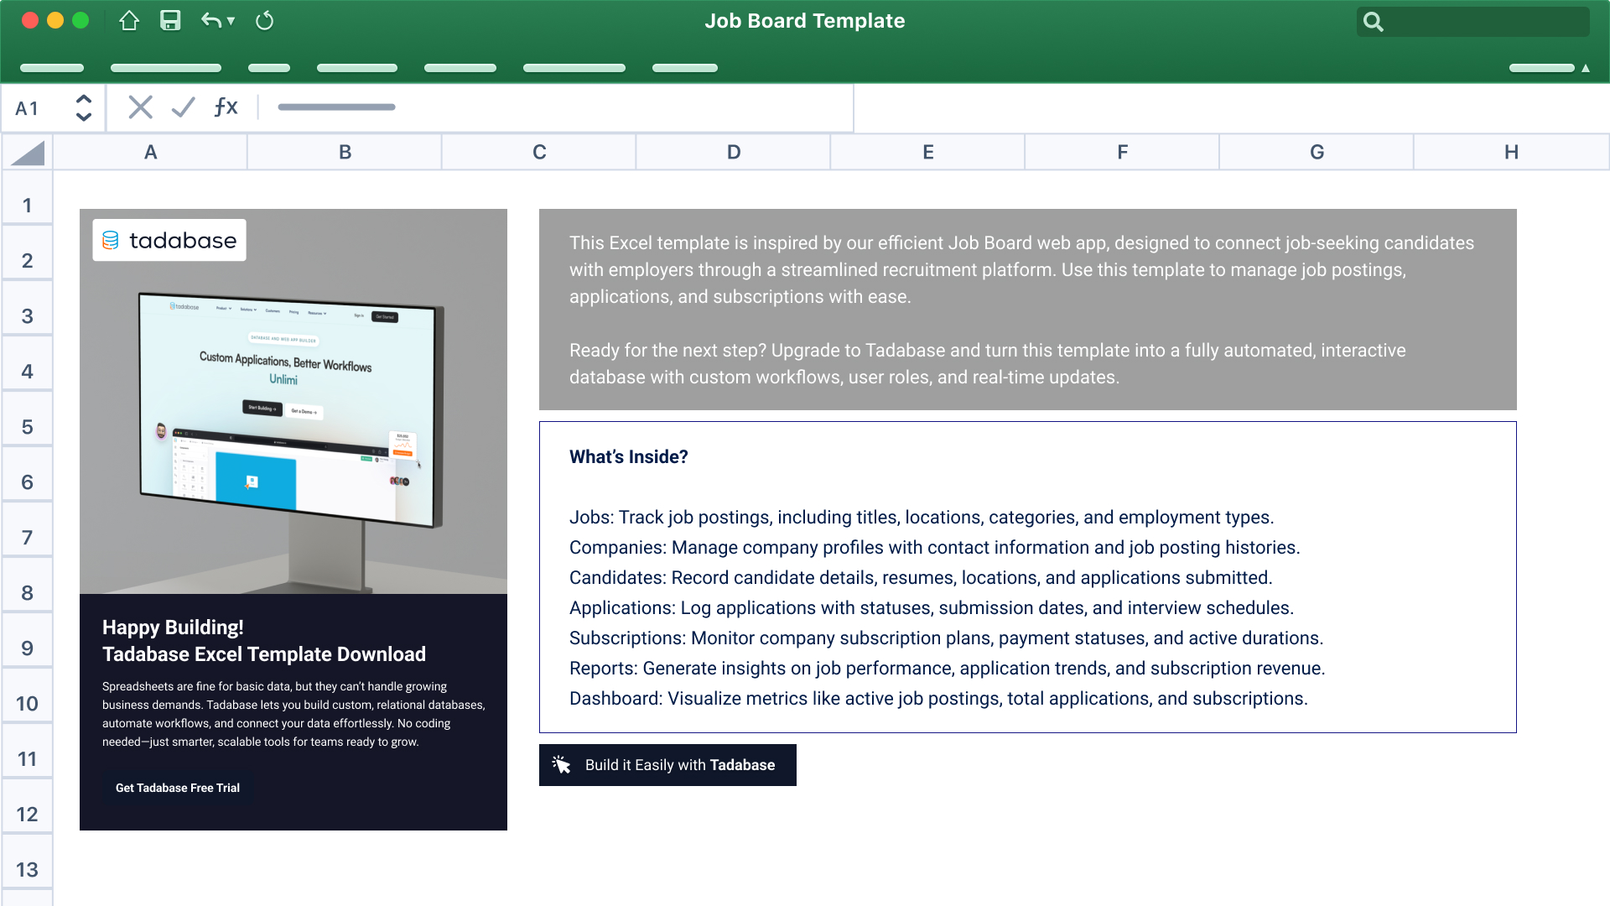Select column G header
Image resolution: width=1610 pixels, height=906 pixels.
coord(1317,153)
